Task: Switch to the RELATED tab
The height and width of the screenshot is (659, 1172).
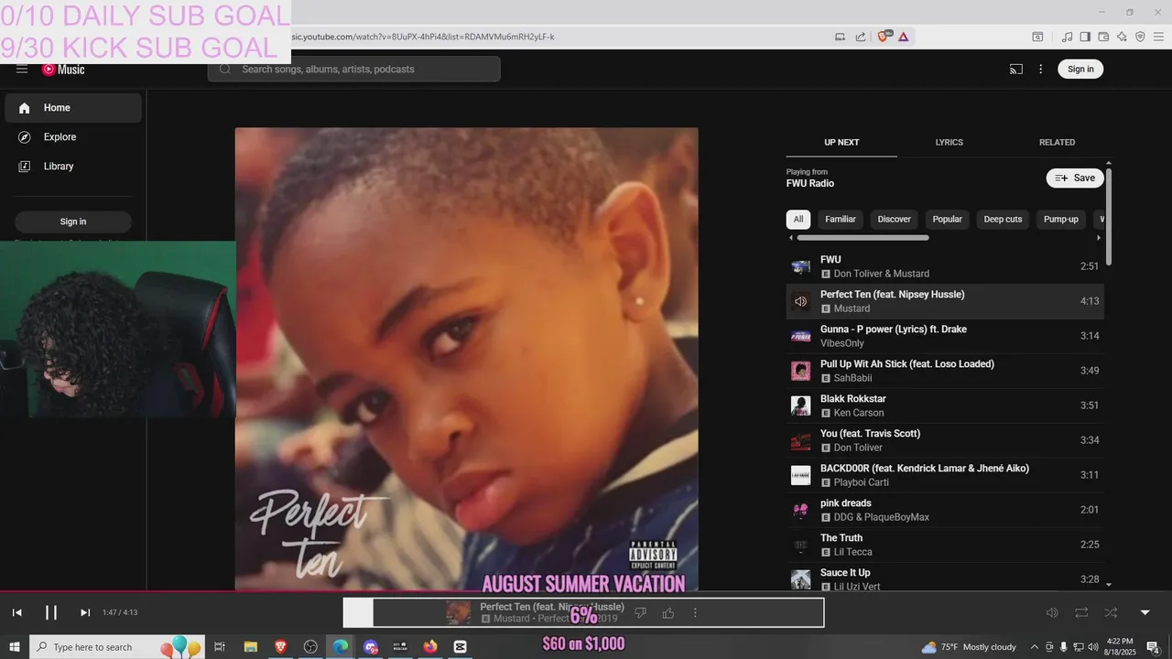Action: point(1057,142)
